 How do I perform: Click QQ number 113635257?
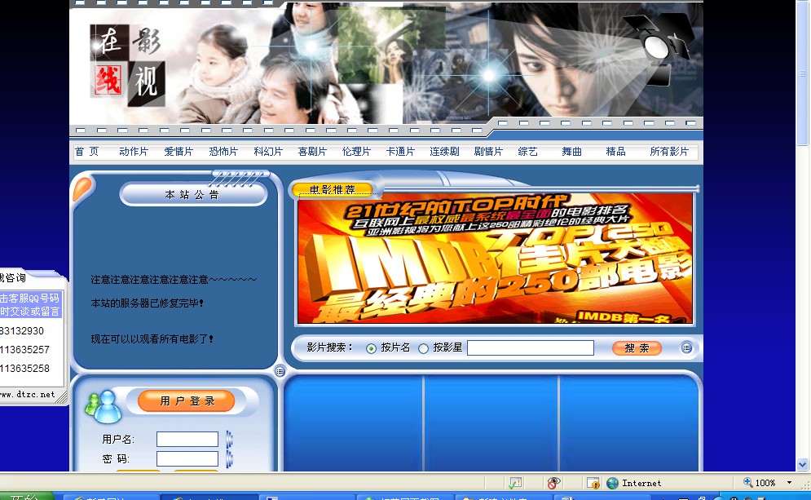[x=24, y=349]
